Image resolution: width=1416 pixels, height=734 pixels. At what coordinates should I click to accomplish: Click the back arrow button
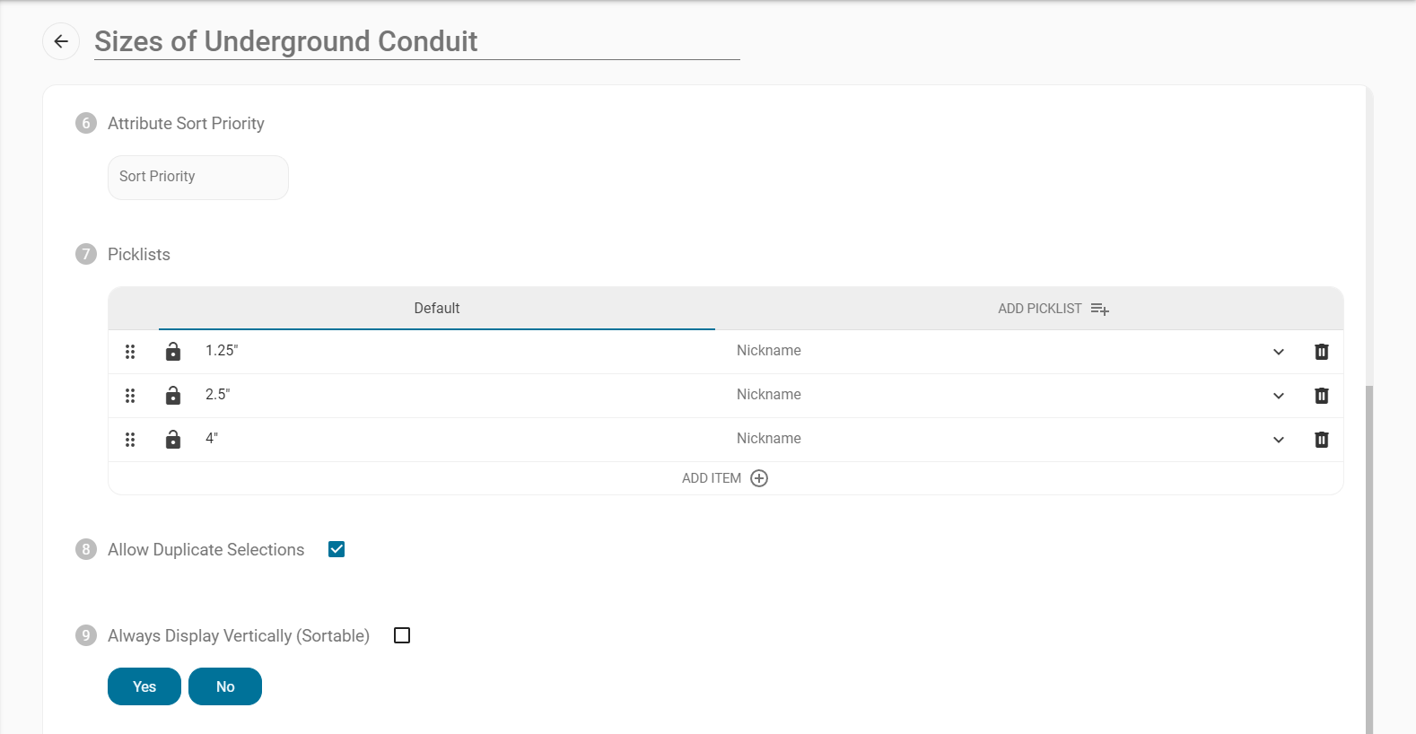pos(61,41)
